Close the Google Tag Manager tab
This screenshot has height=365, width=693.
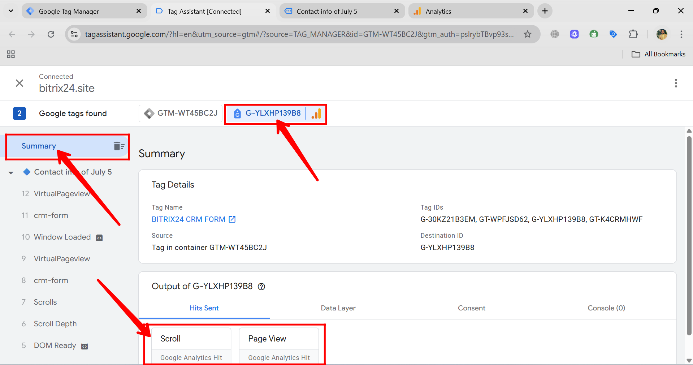[139, 11]
